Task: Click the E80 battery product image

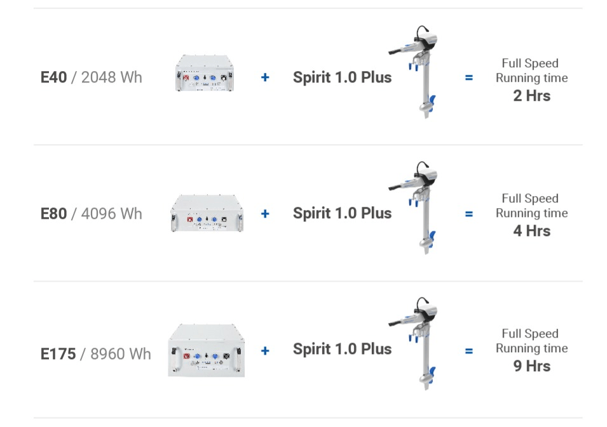Action: click(207, 214)
